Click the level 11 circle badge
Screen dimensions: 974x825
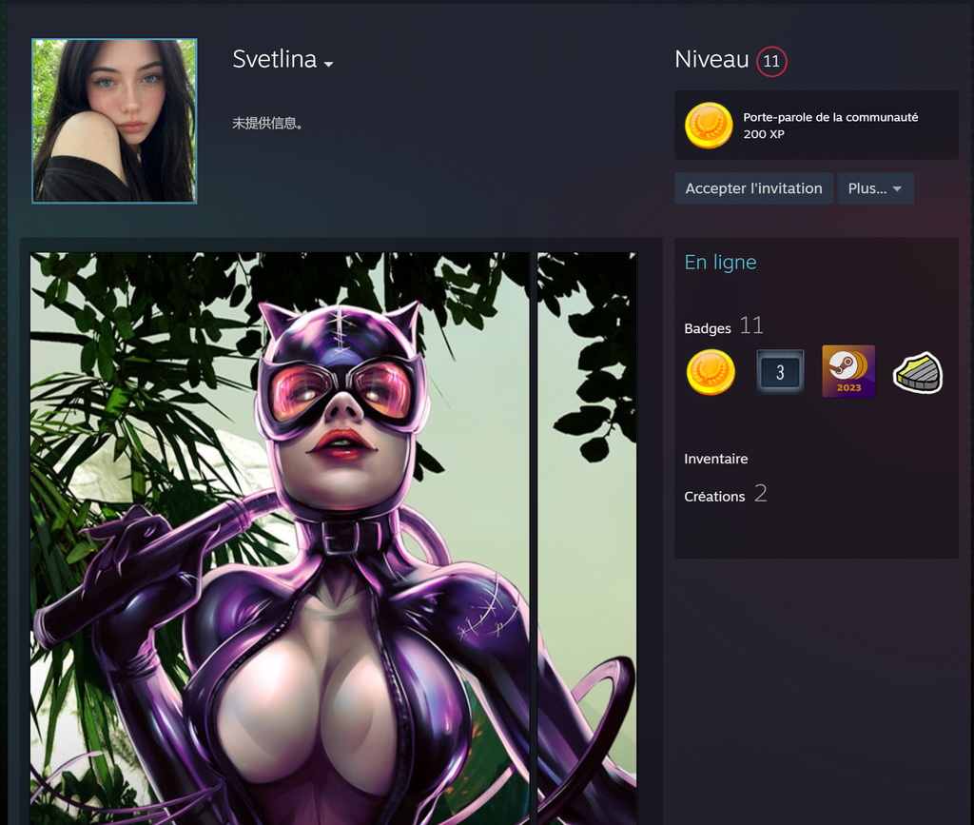click(x=771, y=62)
